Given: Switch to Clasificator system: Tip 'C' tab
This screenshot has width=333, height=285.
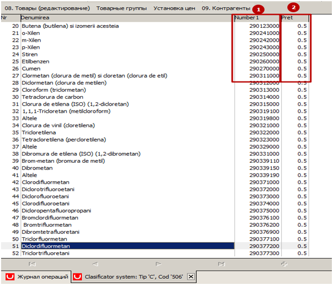Looking at the screenshot, I should point(134,277).
